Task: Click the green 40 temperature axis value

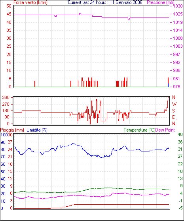Action: click(180, 134)
